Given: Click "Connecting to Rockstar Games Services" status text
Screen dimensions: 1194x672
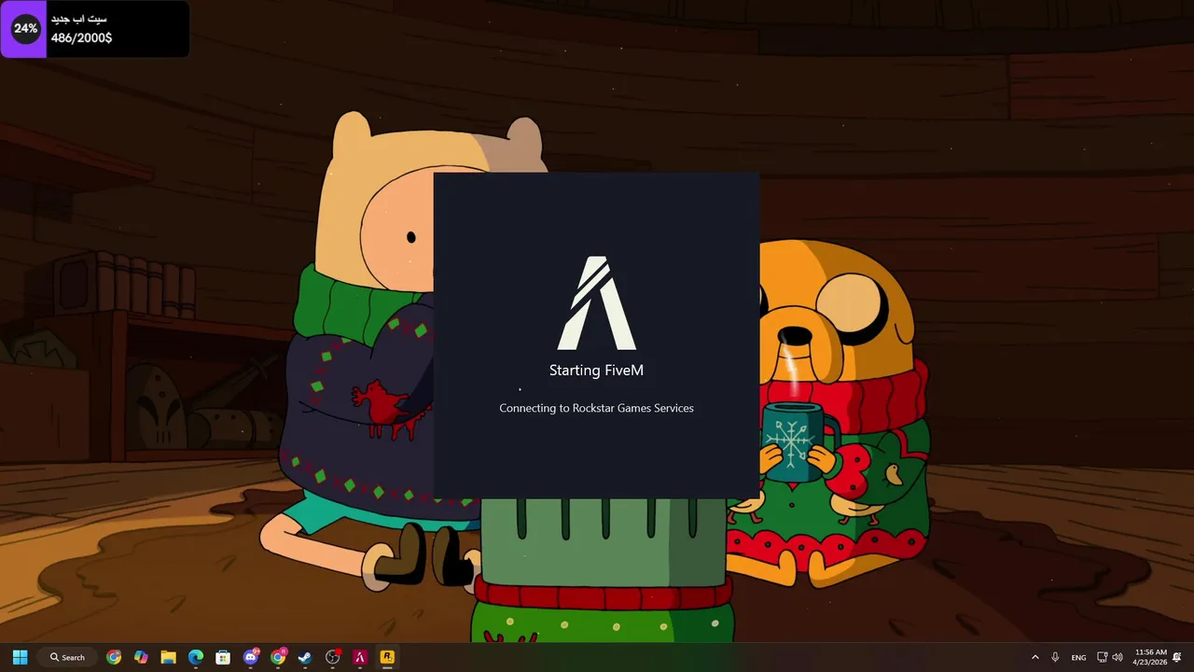Looking at the screenshot, I should tap(596, 408).
